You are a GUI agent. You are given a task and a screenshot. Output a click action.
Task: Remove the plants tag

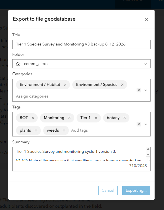pyautogui.click(x=36, y=130)
